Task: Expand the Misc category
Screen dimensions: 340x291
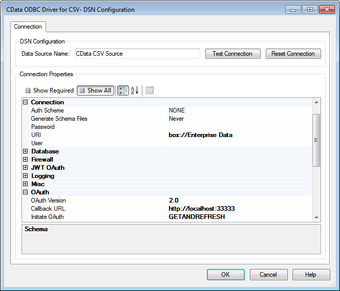Action: pyautogui.click(x=26, y=184)
